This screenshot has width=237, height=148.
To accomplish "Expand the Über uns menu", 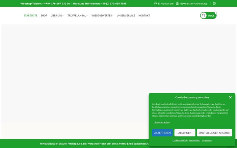I will point(57,15).
